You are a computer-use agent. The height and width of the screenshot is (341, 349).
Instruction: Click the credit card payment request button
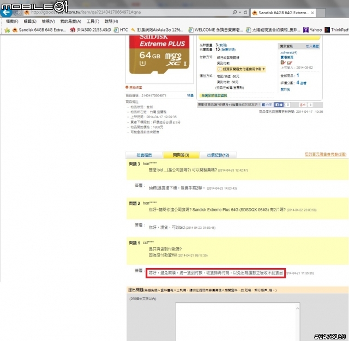click(x=241, y=69)
